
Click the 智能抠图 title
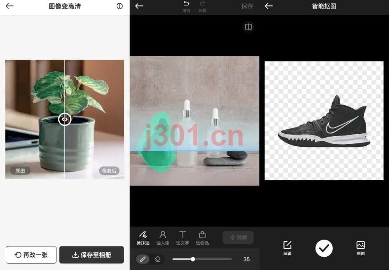tap(324, 6)
